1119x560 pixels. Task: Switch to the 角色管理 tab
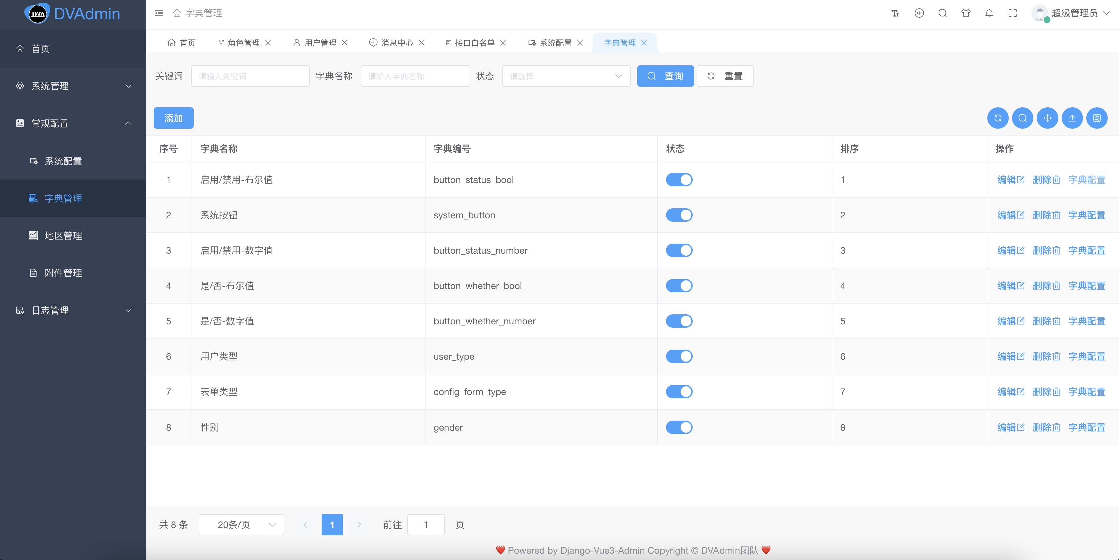click(243, 42)
